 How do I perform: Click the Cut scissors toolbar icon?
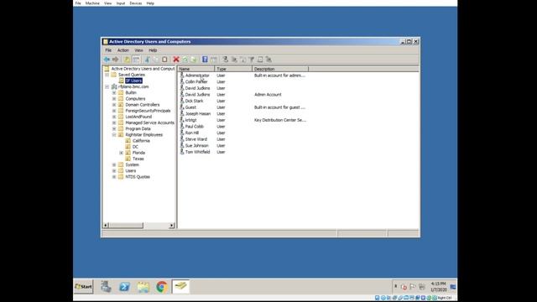point(148,60)
